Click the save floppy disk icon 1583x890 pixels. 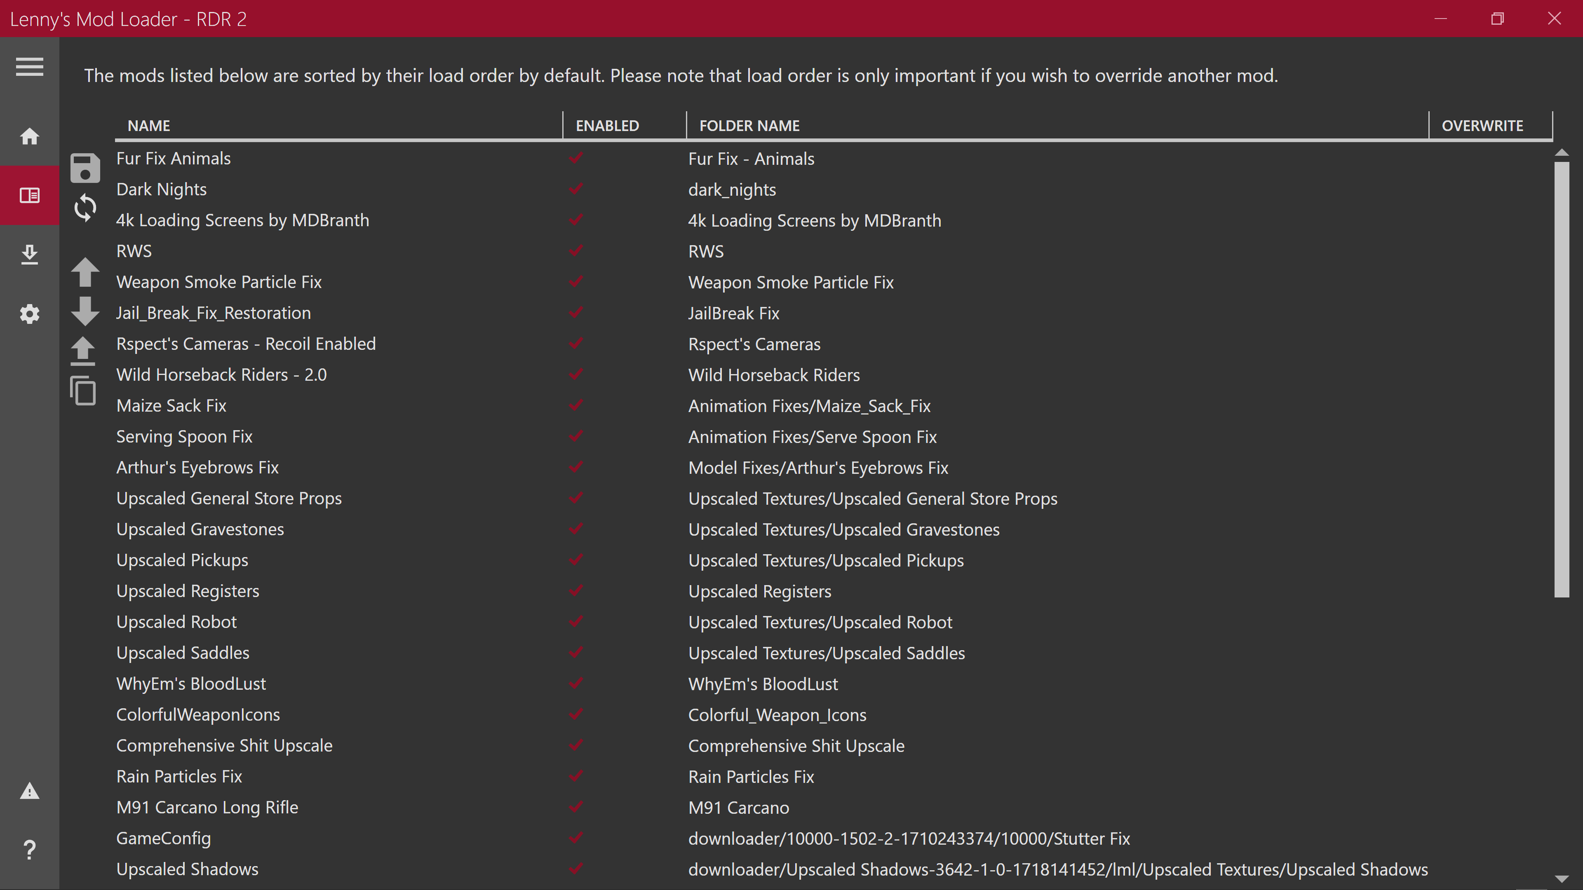click(85, 168)
